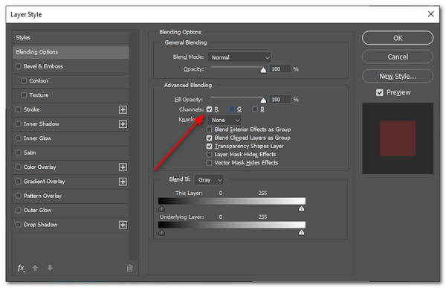The height and width of the screenshot is (288, 446).
Task: Click Underlying Layer gradient bar
Action: click(x=232, y=225)
